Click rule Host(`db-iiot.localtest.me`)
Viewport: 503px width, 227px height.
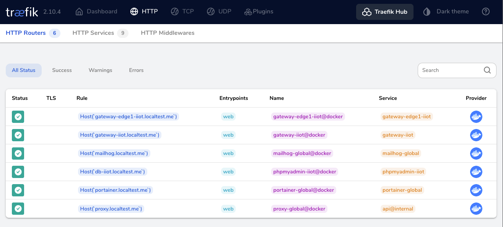113,171
